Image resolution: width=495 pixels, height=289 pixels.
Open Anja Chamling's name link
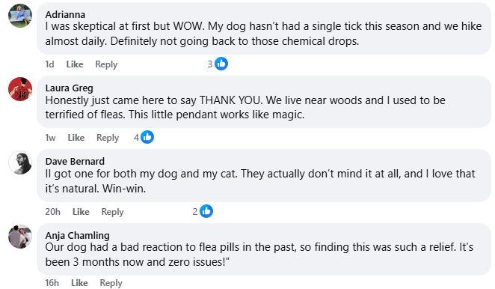click(77, 235)
